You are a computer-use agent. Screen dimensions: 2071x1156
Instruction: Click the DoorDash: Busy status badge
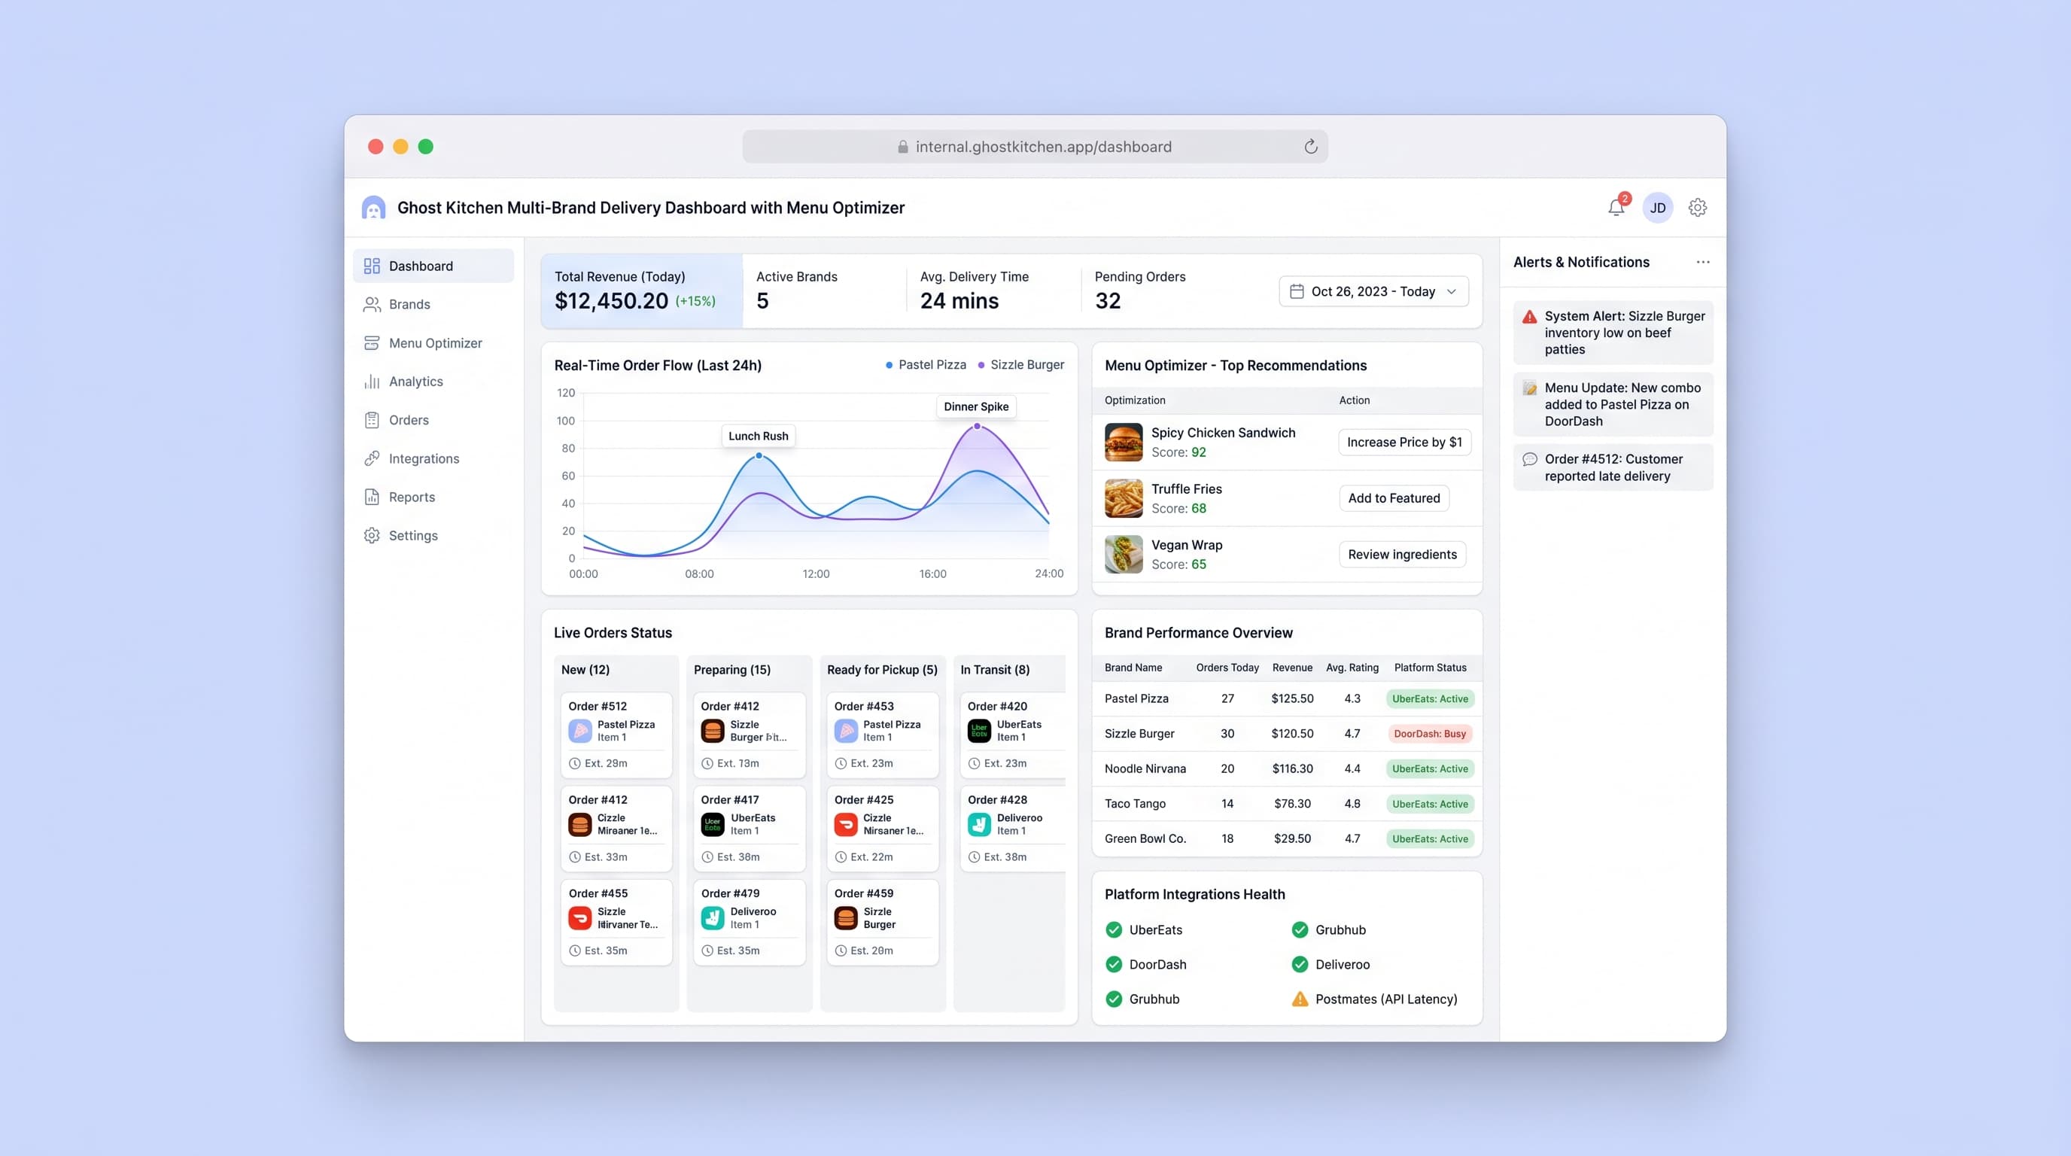(1429, 734)
